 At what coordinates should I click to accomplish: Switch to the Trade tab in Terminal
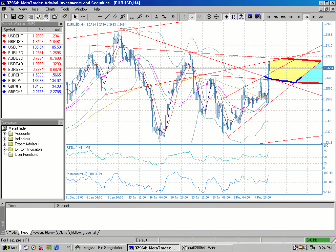coord(13,233)
